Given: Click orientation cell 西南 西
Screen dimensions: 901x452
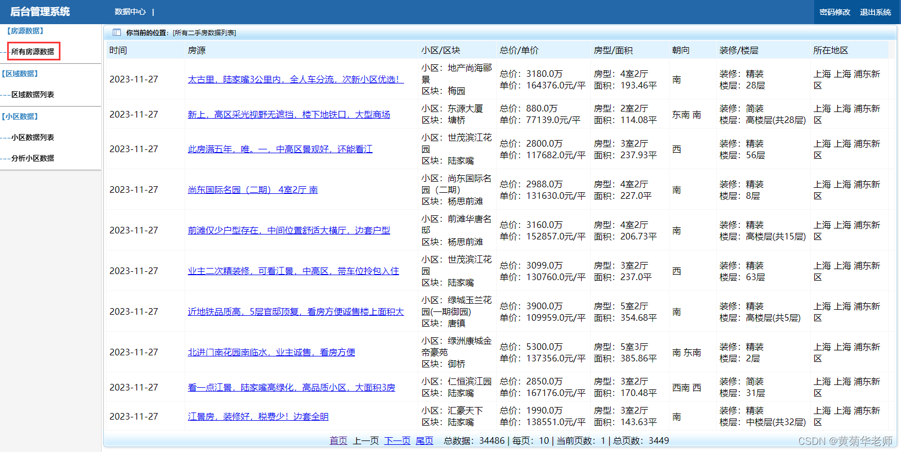Looking at the screenshot, I should click(x=687, y=387).
